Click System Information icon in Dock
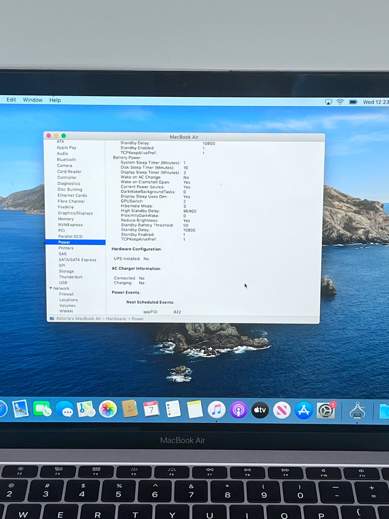389x519 pixels. click(x=357, y=411)
